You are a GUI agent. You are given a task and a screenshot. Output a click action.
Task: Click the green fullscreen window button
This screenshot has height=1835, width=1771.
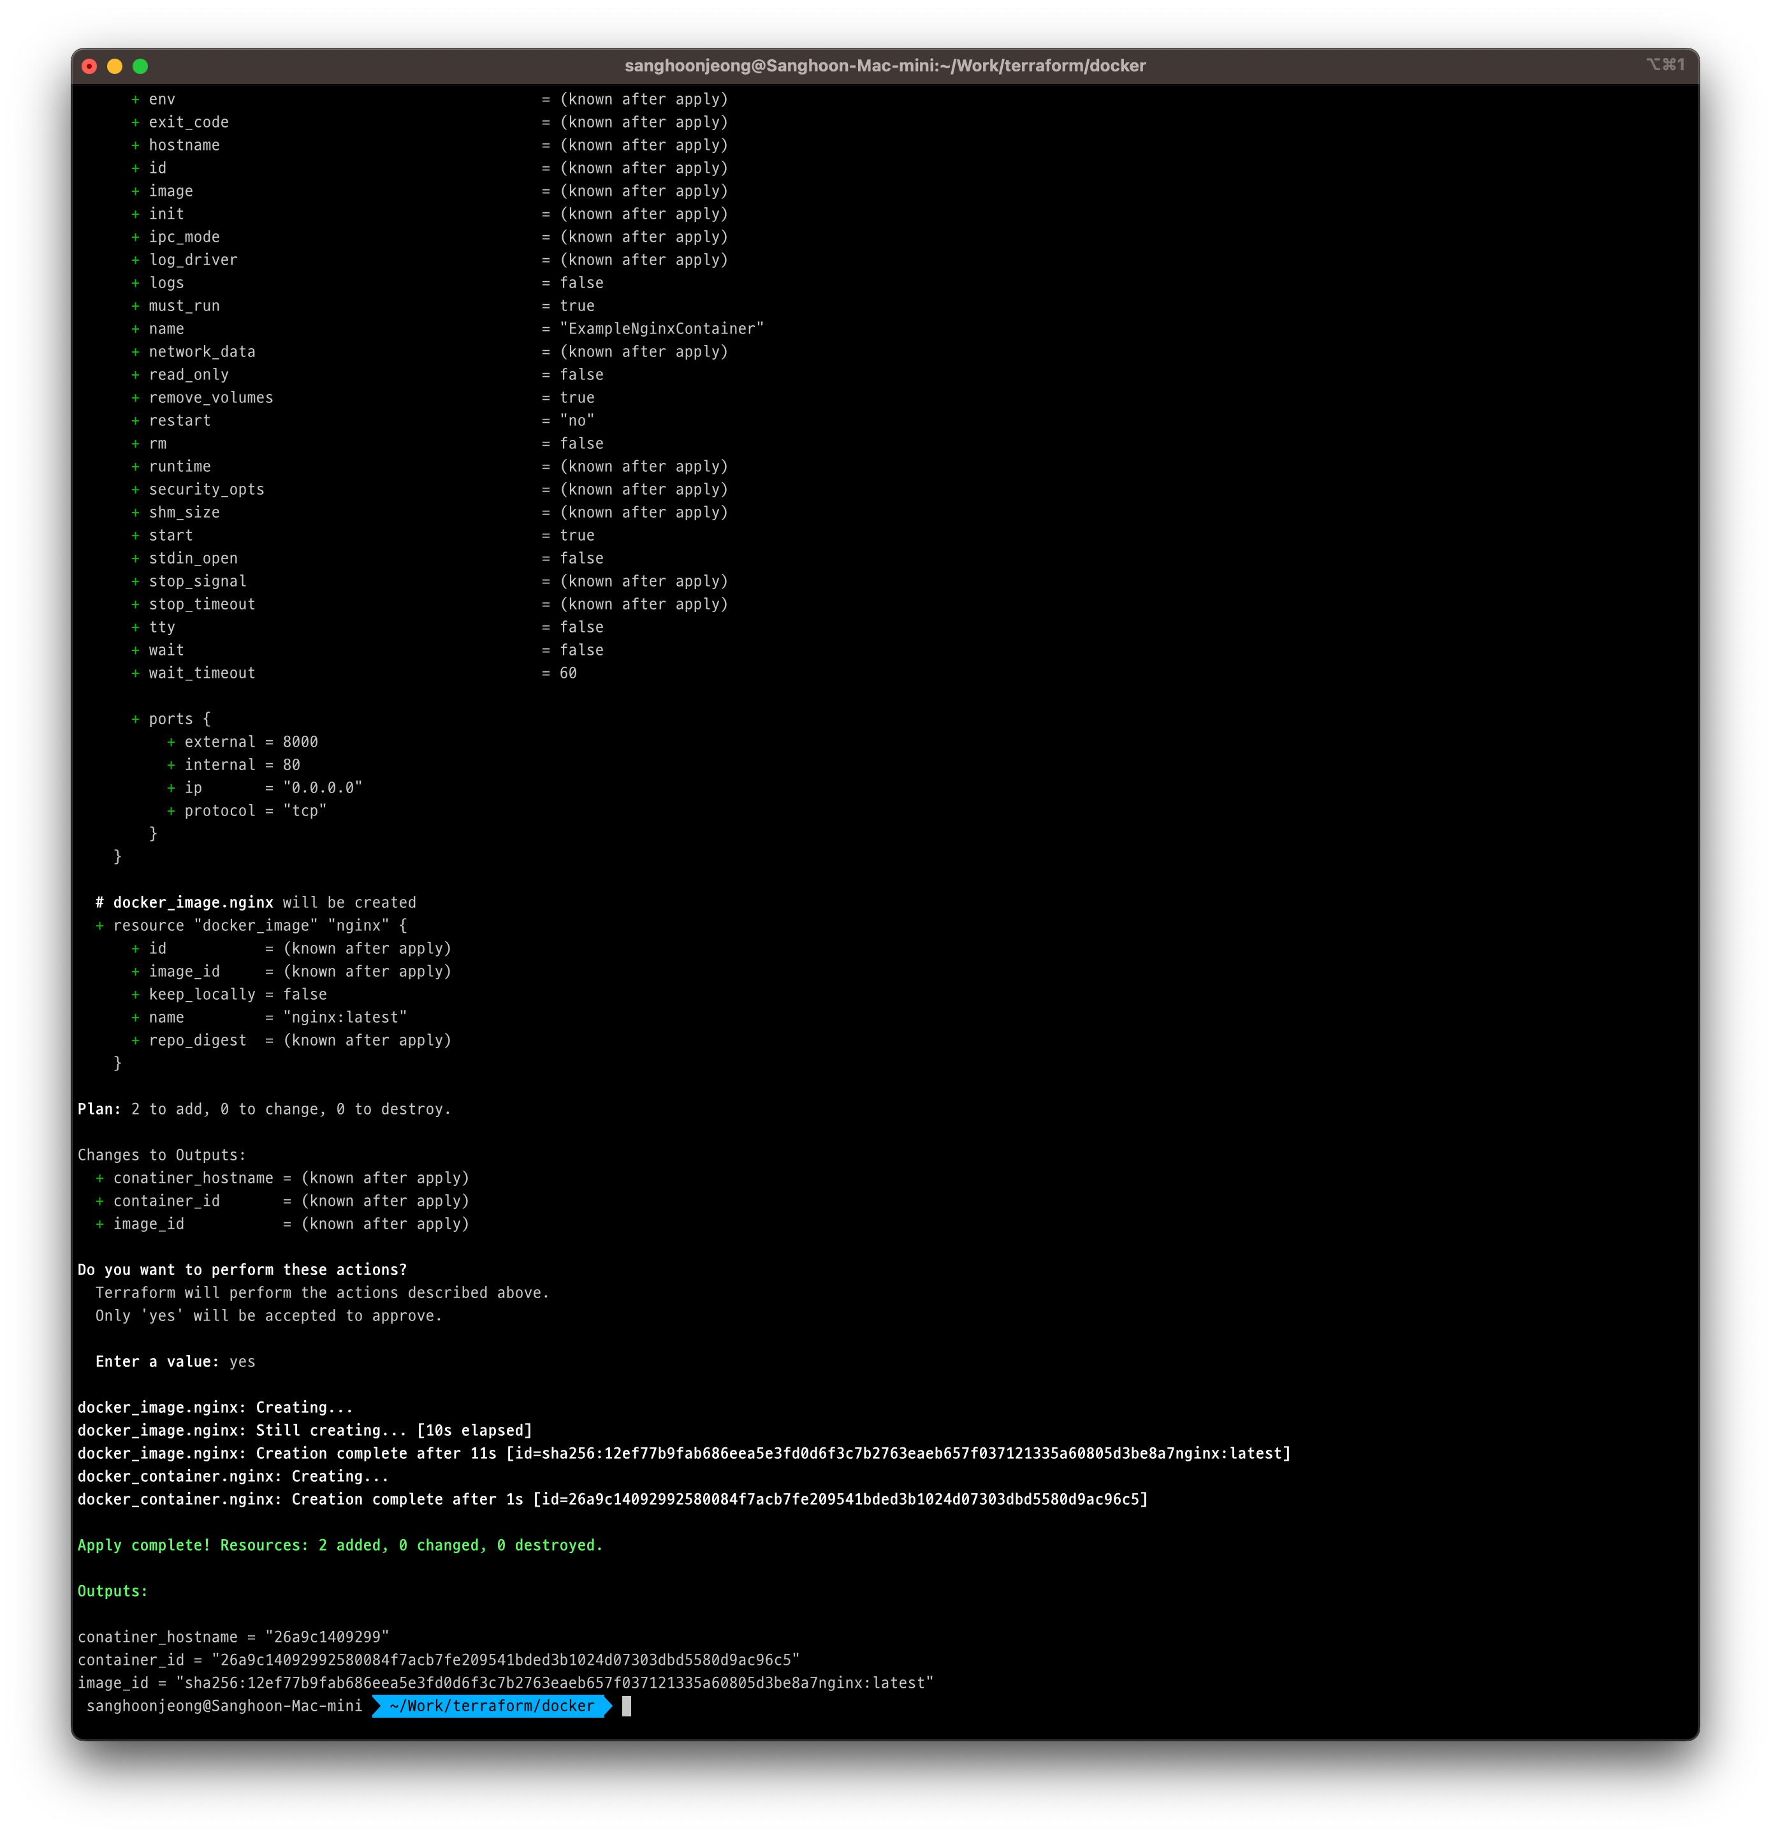pyautogui.click(x=140, y=66)
